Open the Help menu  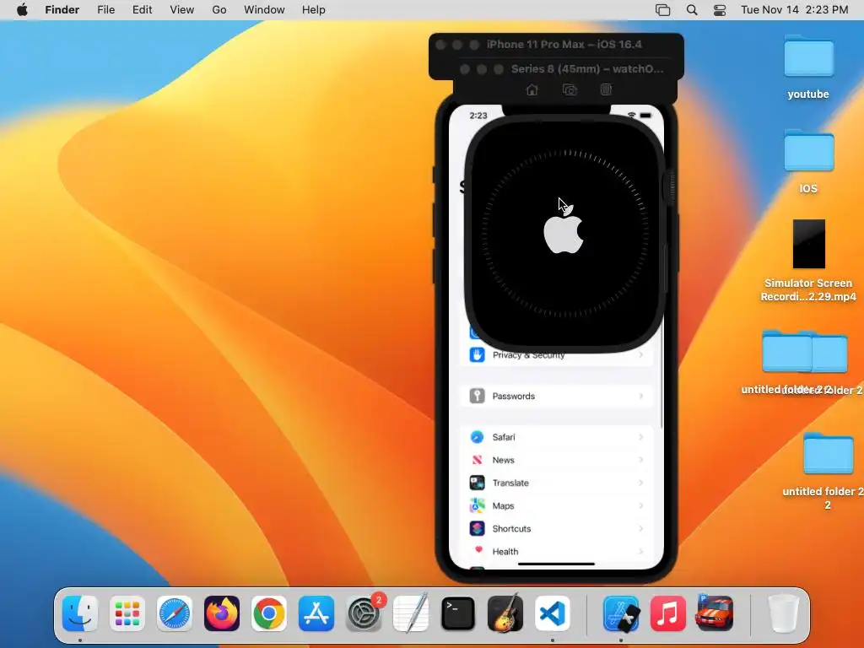tap(314, 10)
